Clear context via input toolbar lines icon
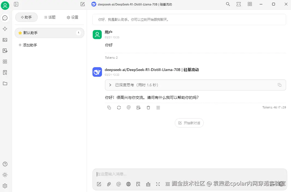 click(167, 184)
